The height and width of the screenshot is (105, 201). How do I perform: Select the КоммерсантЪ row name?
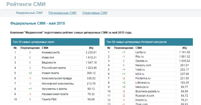pyautogui.click(x=51, y=53)
